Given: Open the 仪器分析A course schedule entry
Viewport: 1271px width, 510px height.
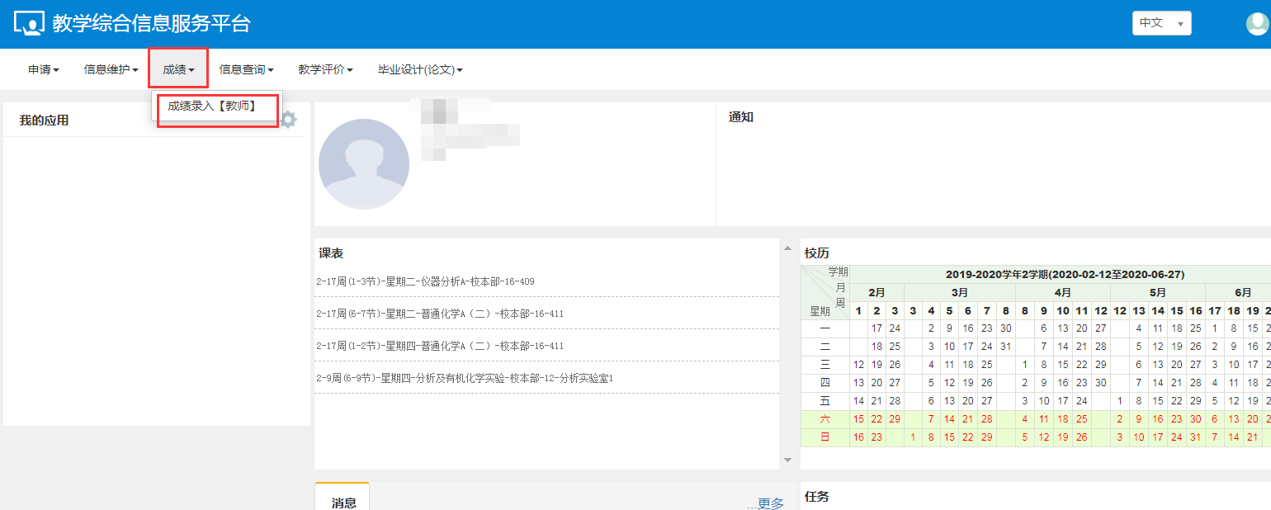Looking at the screenshot, I should 425,281.
